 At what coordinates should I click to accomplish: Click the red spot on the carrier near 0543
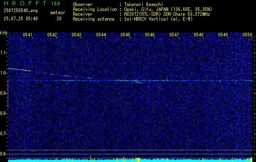coord(90,80)
